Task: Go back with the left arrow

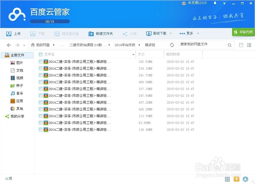Action: click(9, 45)
